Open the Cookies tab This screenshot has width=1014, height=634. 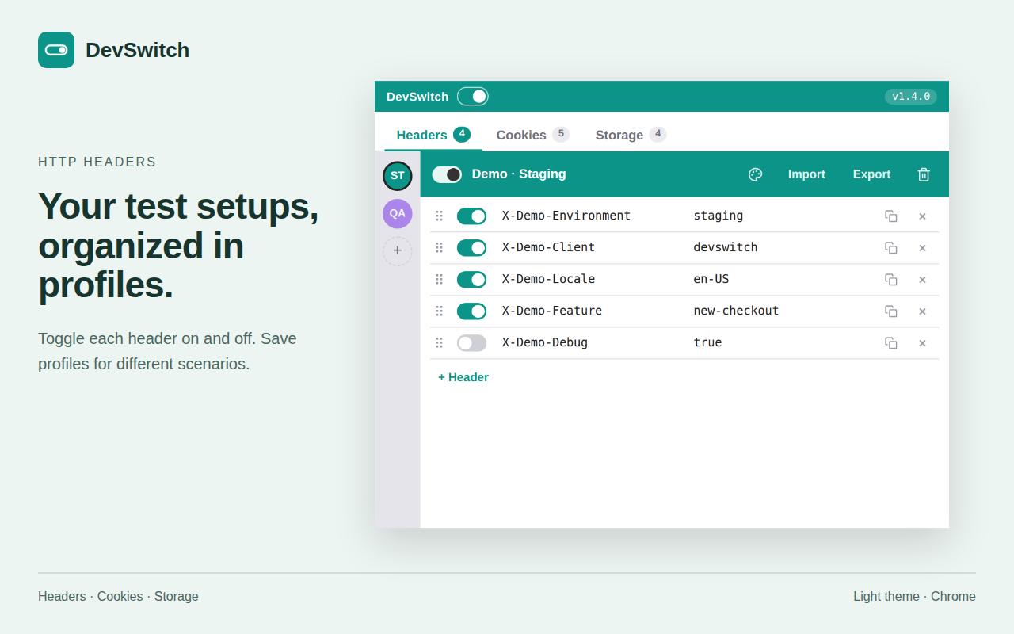(x=532, y=135)
